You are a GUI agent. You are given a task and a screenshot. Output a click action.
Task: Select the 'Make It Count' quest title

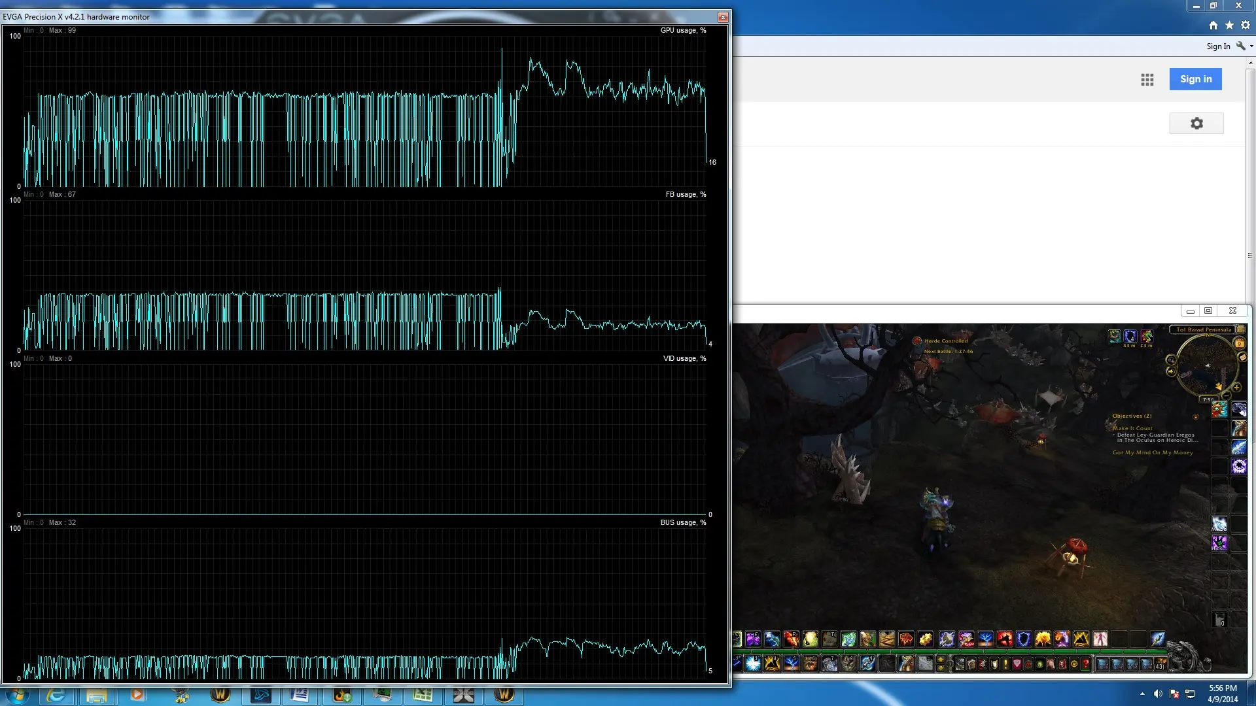(1132, 428)
